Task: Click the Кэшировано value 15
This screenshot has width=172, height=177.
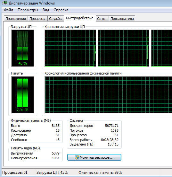Action: [58, 130]
